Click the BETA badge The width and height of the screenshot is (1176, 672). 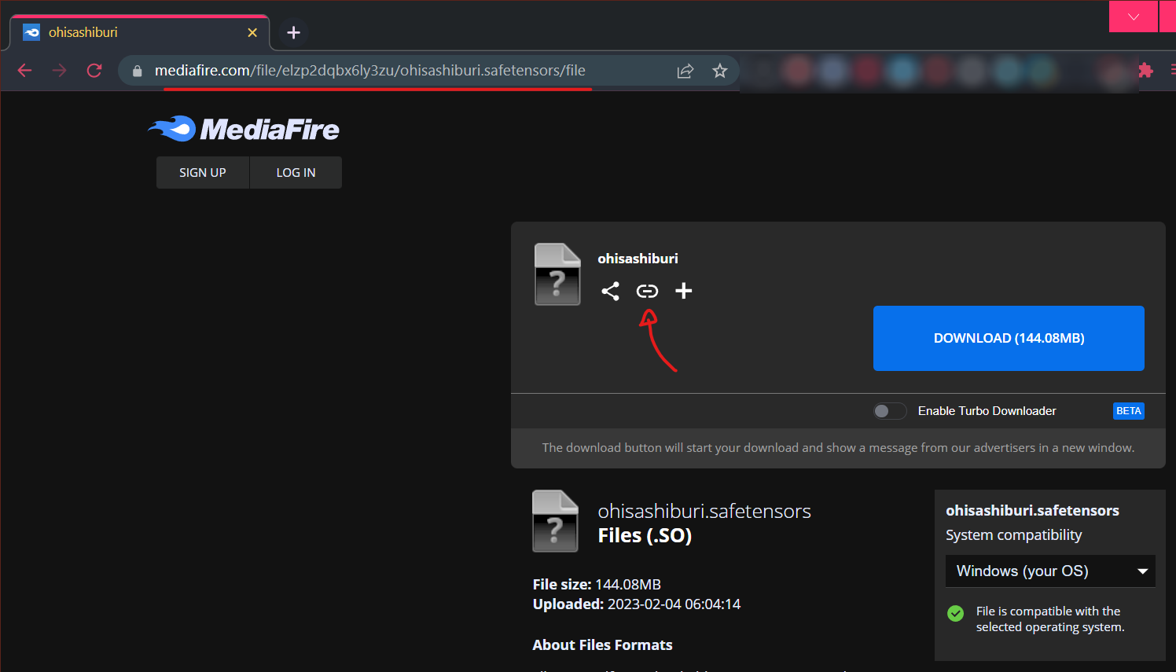(x=1129, y=411)
